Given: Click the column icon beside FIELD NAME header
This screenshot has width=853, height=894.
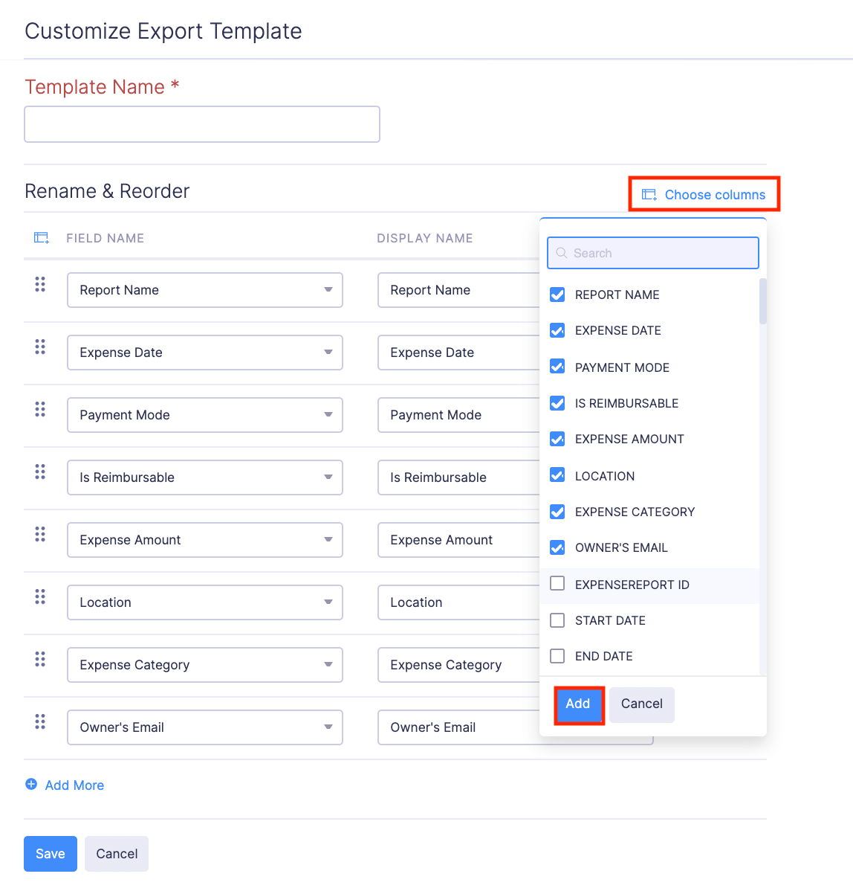Looking at the screenshot, I should pos(41,237).
